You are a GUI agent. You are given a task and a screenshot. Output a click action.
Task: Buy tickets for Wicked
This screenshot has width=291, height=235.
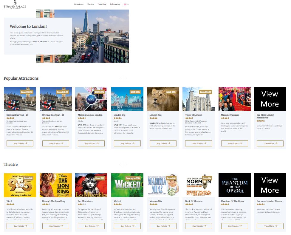tap(127, 226)
